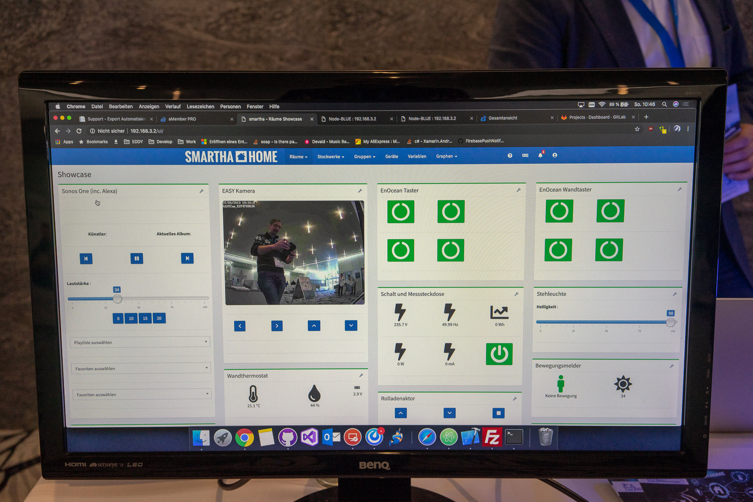Click the Keine Bewegung motion icon

(x=561, y=384)
